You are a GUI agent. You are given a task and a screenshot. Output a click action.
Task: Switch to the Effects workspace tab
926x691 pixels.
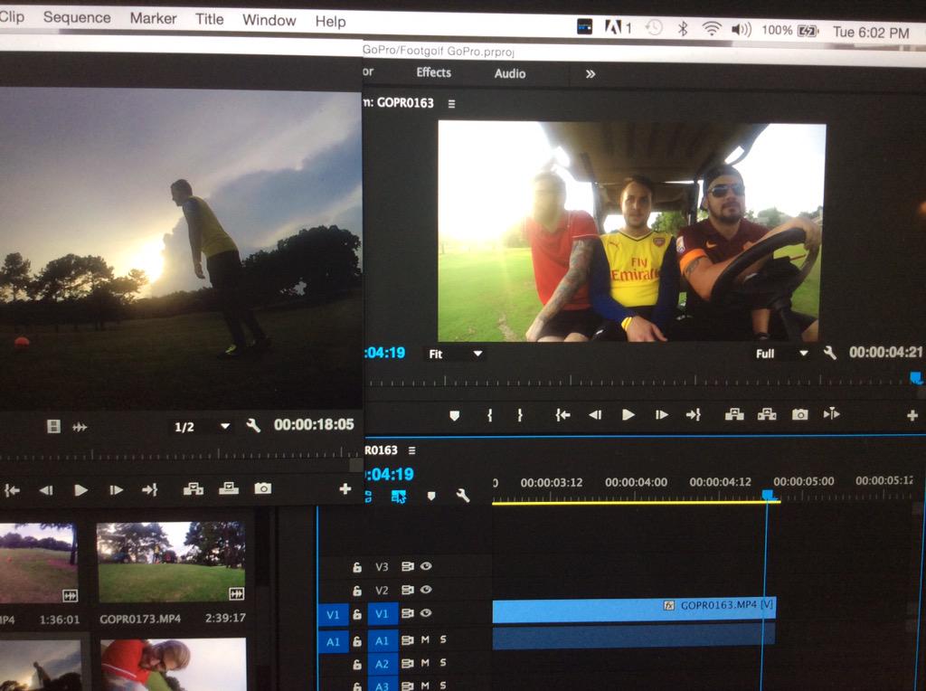click(x=433, y=72)
